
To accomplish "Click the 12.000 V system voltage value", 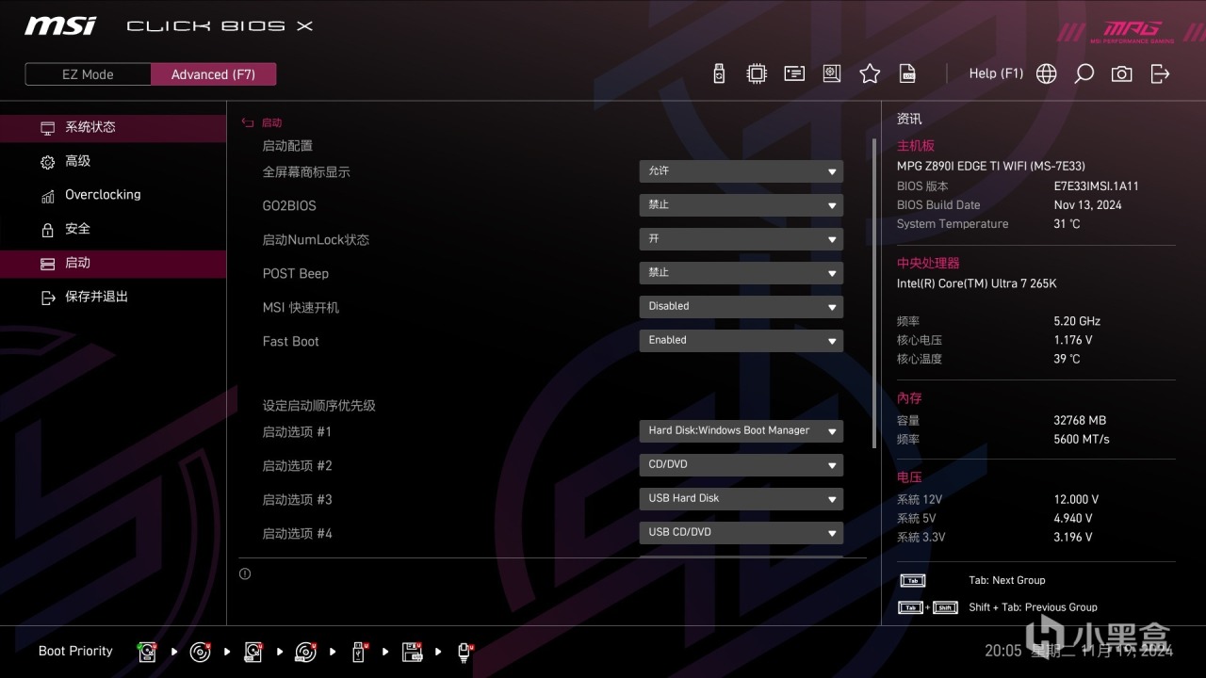I will [x=1076, y=500].
